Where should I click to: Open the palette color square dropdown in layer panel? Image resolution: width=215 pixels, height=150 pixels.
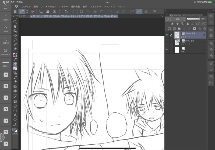168,19
